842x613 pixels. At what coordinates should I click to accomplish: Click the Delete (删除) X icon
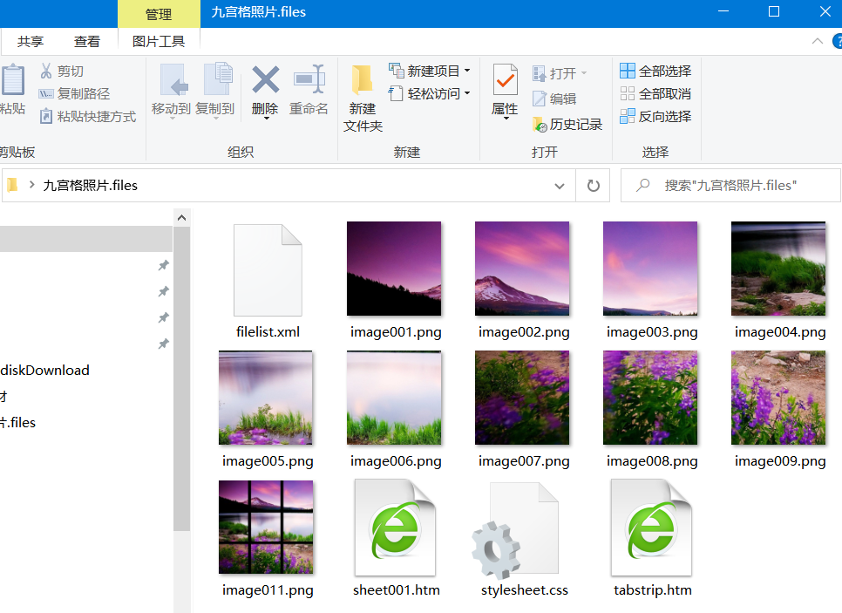(x=265, y=79)
